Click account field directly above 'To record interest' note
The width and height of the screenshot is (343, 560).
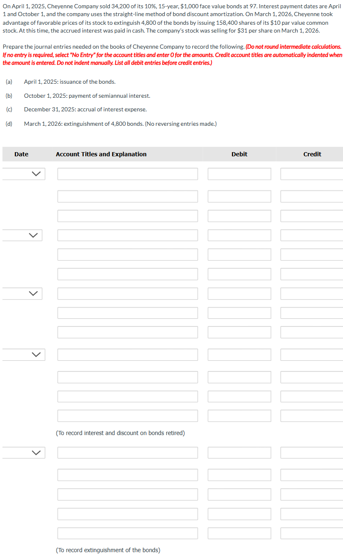(128, 416)
